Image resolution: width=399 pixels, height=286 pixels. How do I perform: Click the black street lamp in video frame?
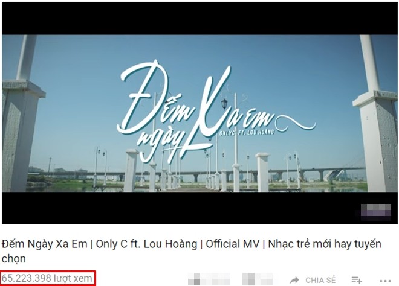tap(224, 104)
